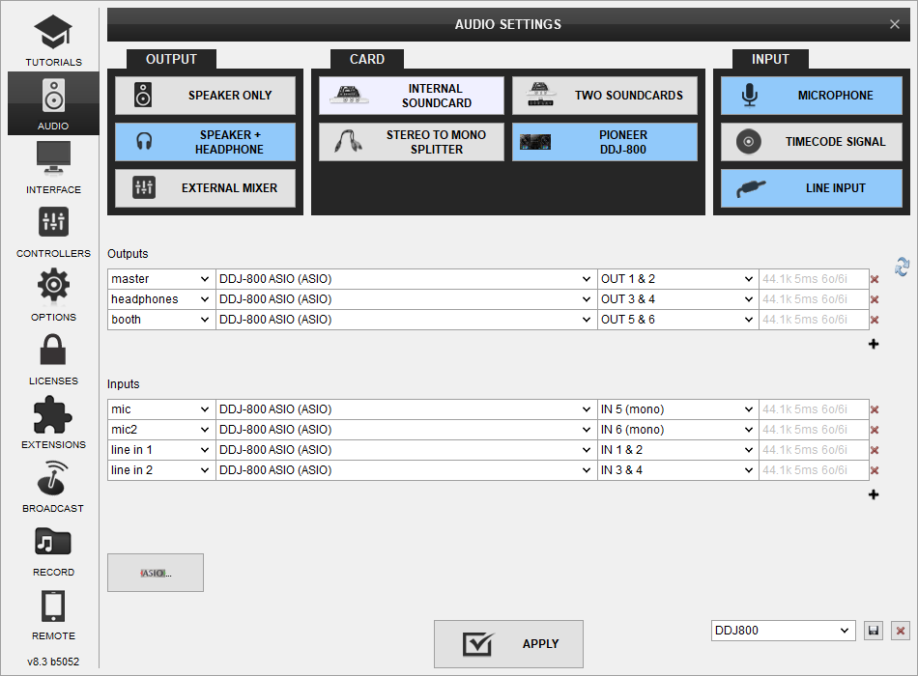Screen dimensions: 918x676
Task: Go to the Licenses section
Action: 53,358
